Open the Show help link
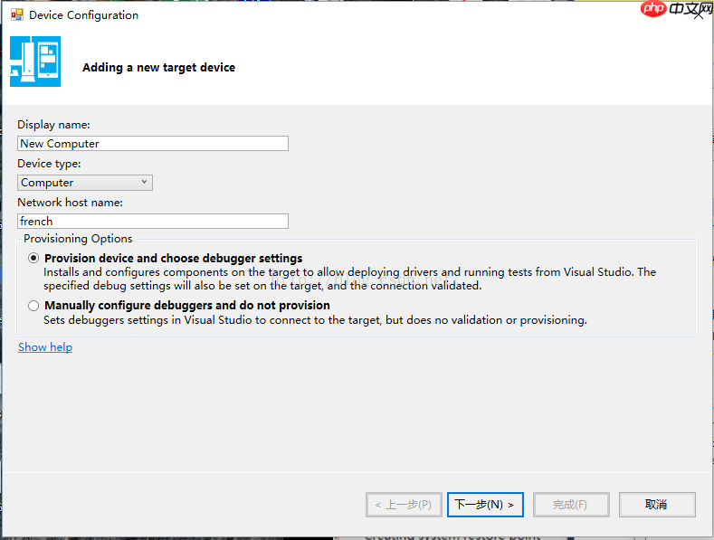The image size is (714, 540). point(45,347)
